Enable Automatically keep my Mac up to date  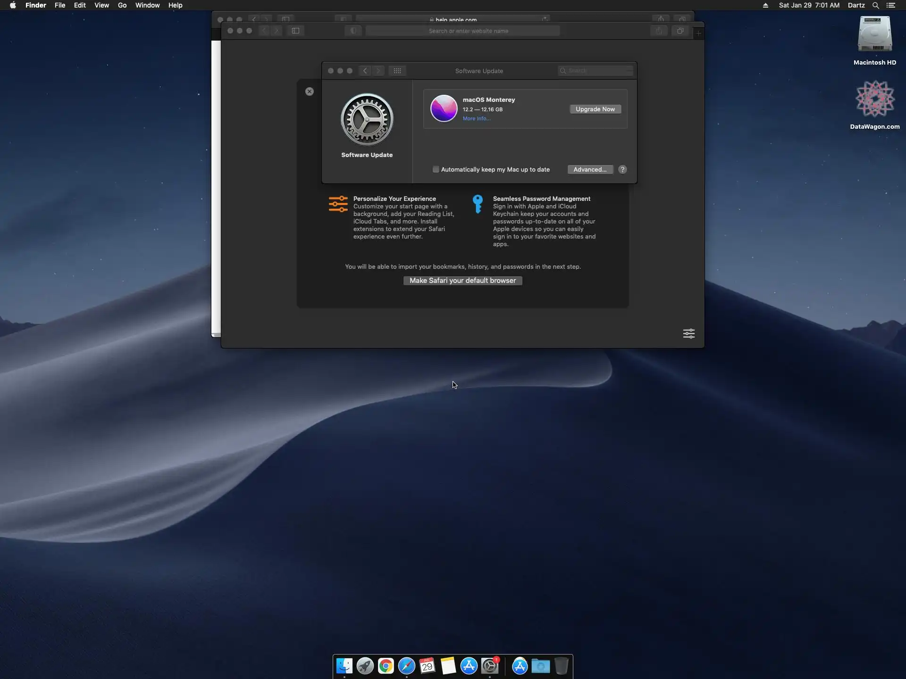point(436,170)
